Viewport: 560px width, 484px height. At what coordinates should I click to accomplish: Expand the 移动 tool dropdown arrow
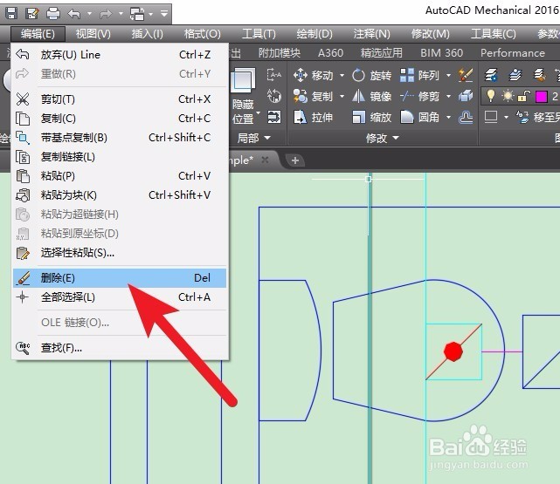(x=342, y=76)
